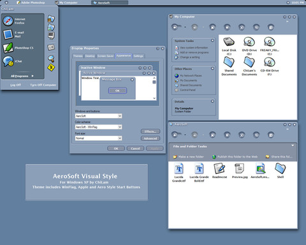Image resolution: width=306 pixels, height=245 pixels.
Task: Confirm Display Properties with OK
Action: click(x=116, y=149)
